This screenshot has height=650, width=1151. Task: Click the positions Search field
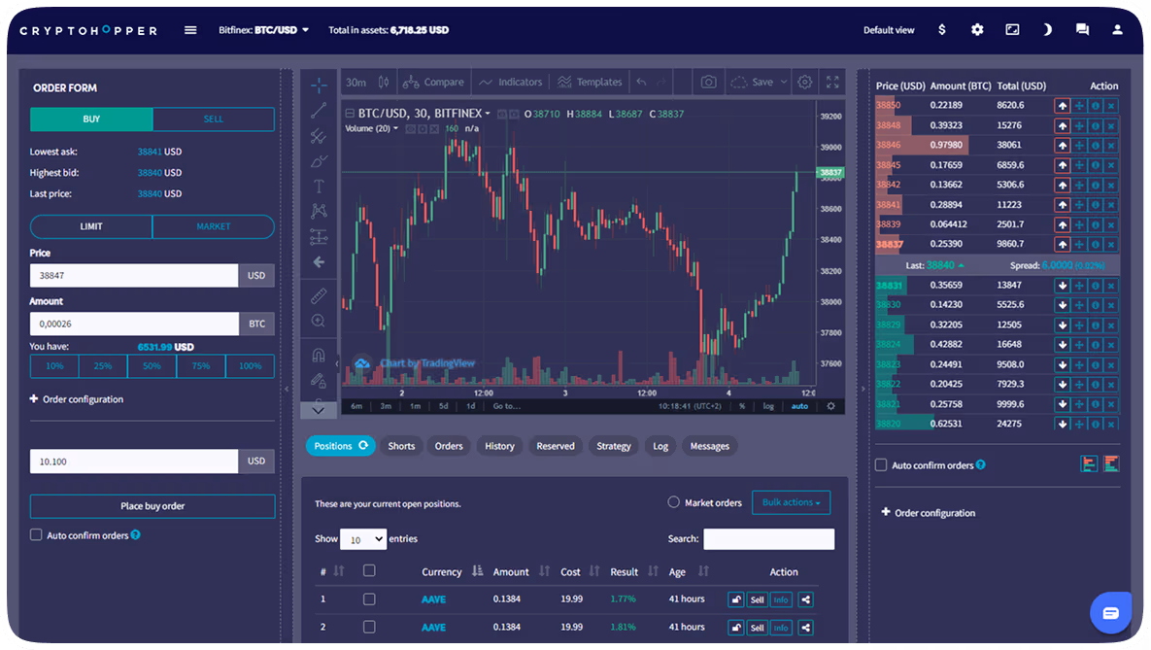(768, 539)
